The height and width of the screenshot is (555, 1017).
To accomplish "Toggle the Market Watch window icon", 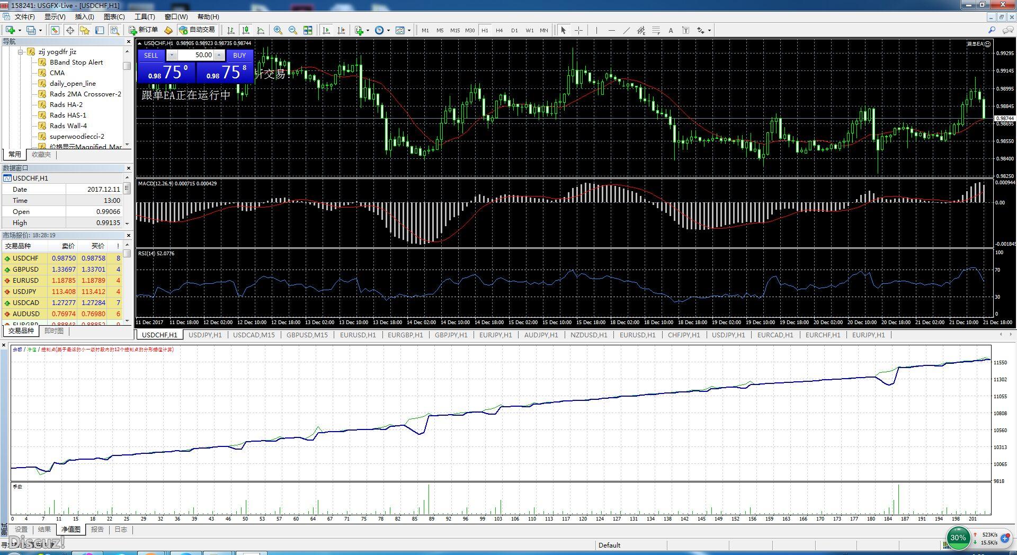I will tap(55, 30).
